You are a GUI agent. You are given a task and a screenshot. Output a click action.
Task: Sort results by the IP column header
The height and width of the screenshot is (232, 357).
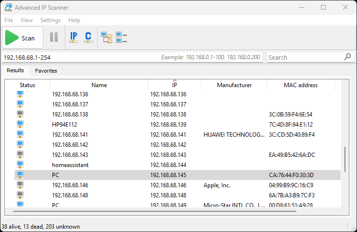pos(175,85)
